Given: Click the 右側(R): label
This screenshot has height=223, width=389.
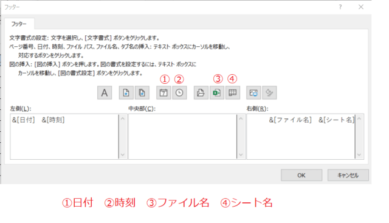Looking at the screenshot, I should pos(257,109).
